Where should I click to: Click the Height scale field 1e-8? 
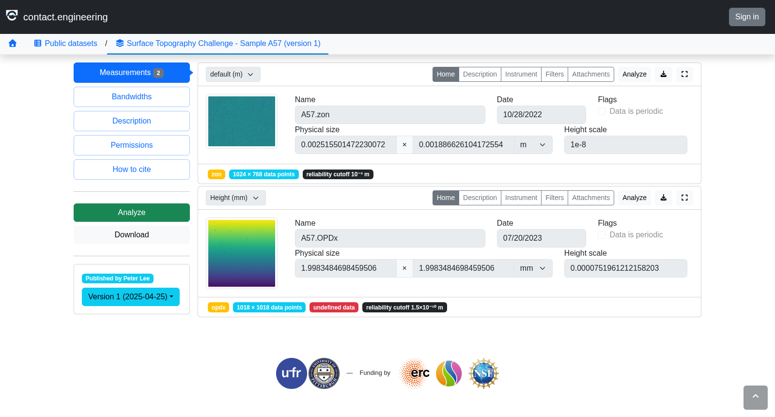tap(626, 145)
